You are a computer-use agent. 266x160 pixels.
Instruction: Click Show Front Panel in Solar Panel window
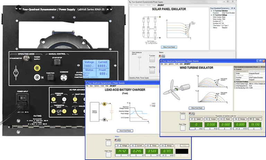pyautogui.click(x=169, y=47)
